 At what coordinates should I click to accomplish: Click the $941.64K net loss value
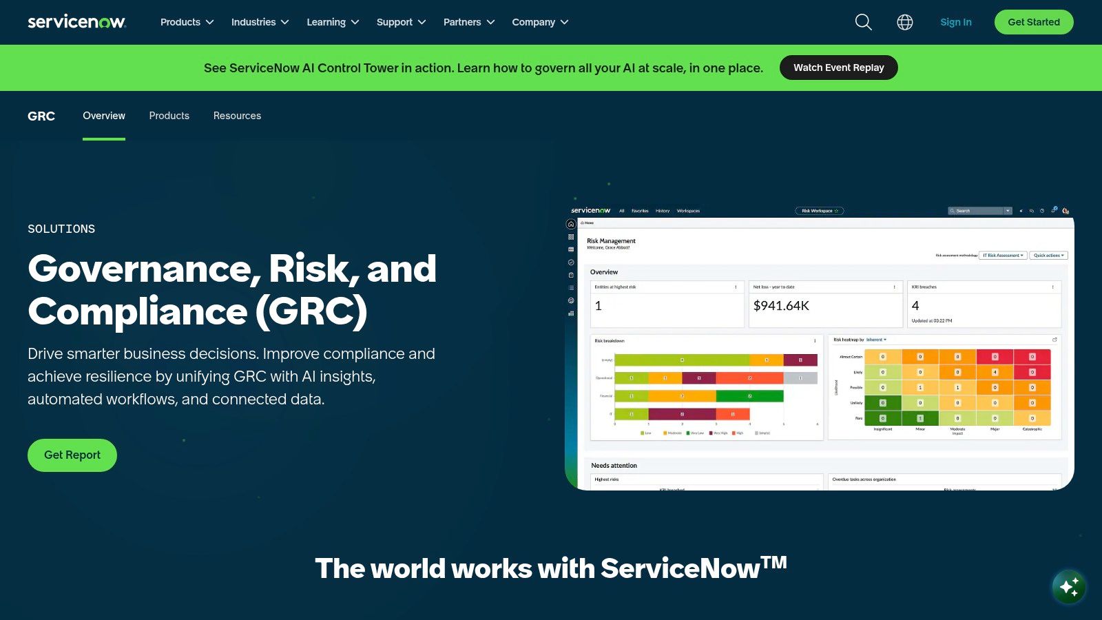pos(781,306)
